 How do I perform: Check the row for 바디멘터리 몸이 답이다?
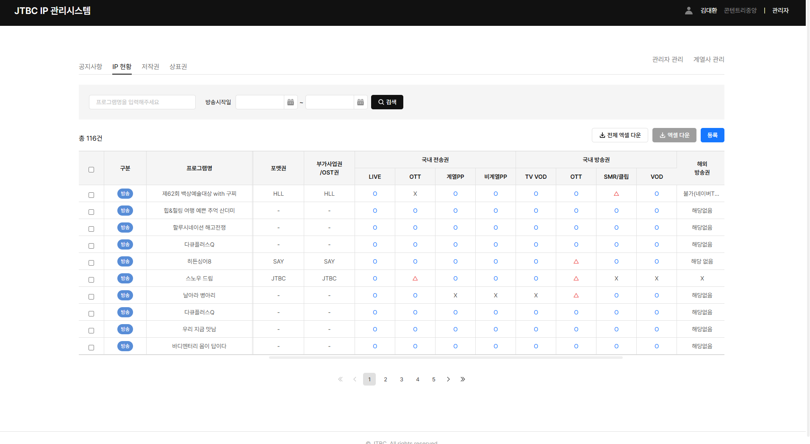pyautogui.click(x=91, y=347)
